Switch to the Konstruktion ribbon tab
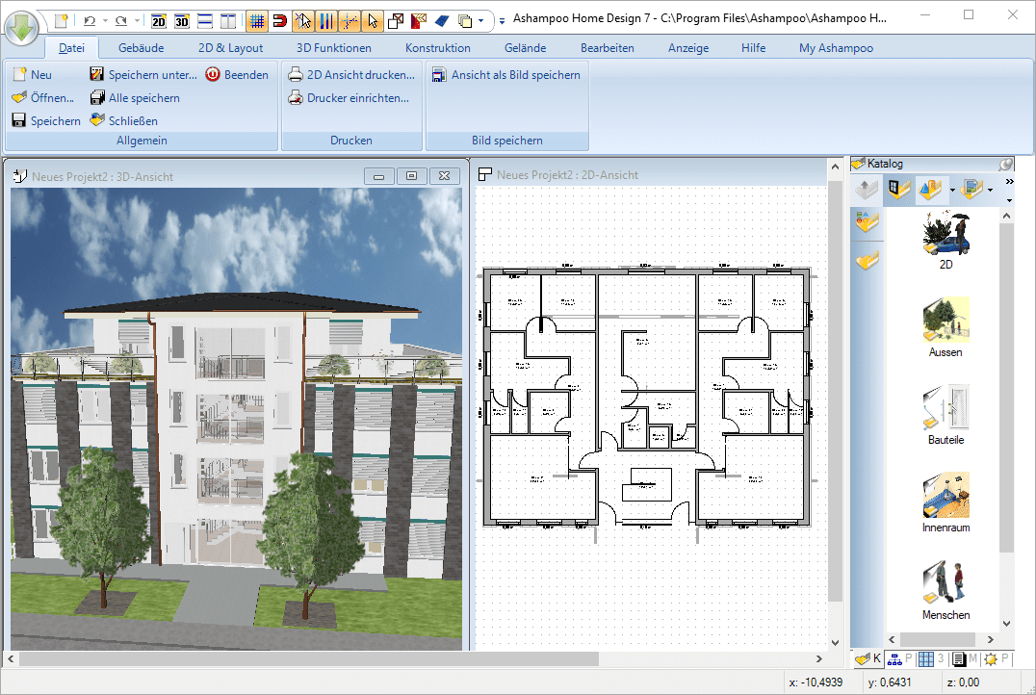The width and height of the screenshot is (1036, 695). pos(437,46)
